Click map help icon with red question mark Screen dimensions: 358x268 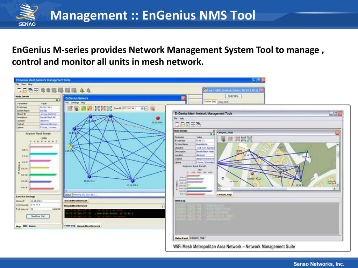point(70,108)
